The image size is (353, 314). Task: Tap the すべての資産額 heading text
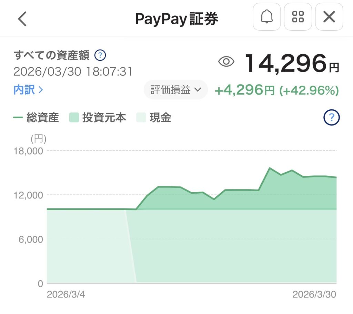(51, 55)
